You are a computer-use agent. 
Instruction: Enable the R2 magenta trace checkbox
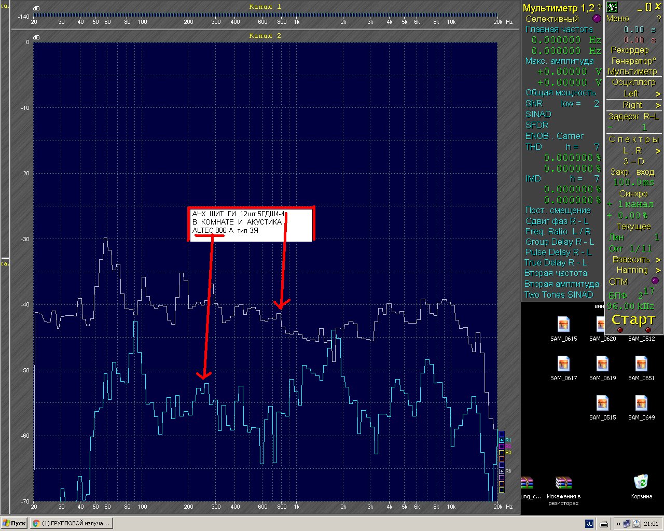[x=501, y=446]
